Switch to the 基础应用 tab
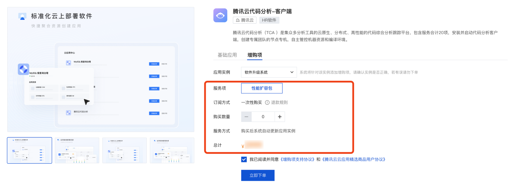Viewport: 509px width, 185px height. point(227,55)
